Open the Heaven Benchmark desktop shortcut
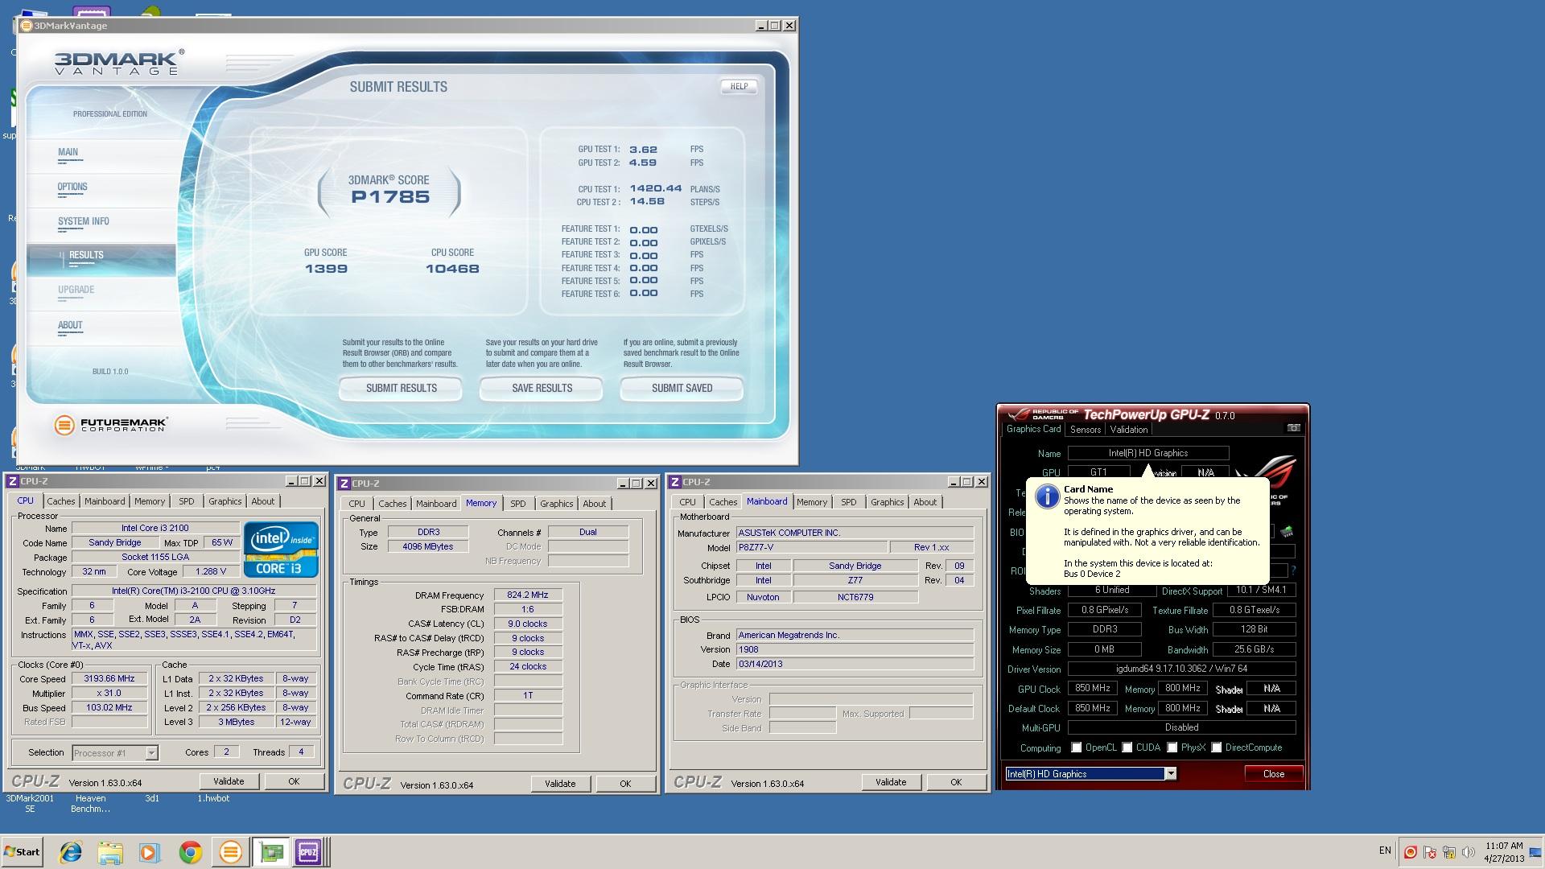Viewport: 1545px width, 869px height. (x=90, y=803)
